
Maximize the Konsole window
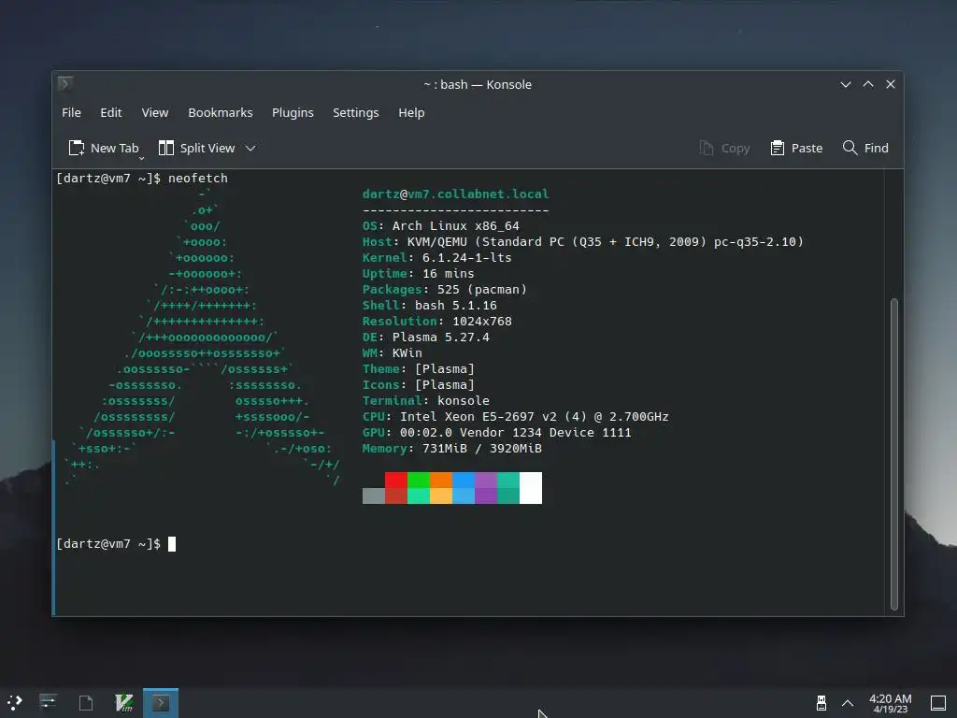pyautogui.click(x=868, y=84)
